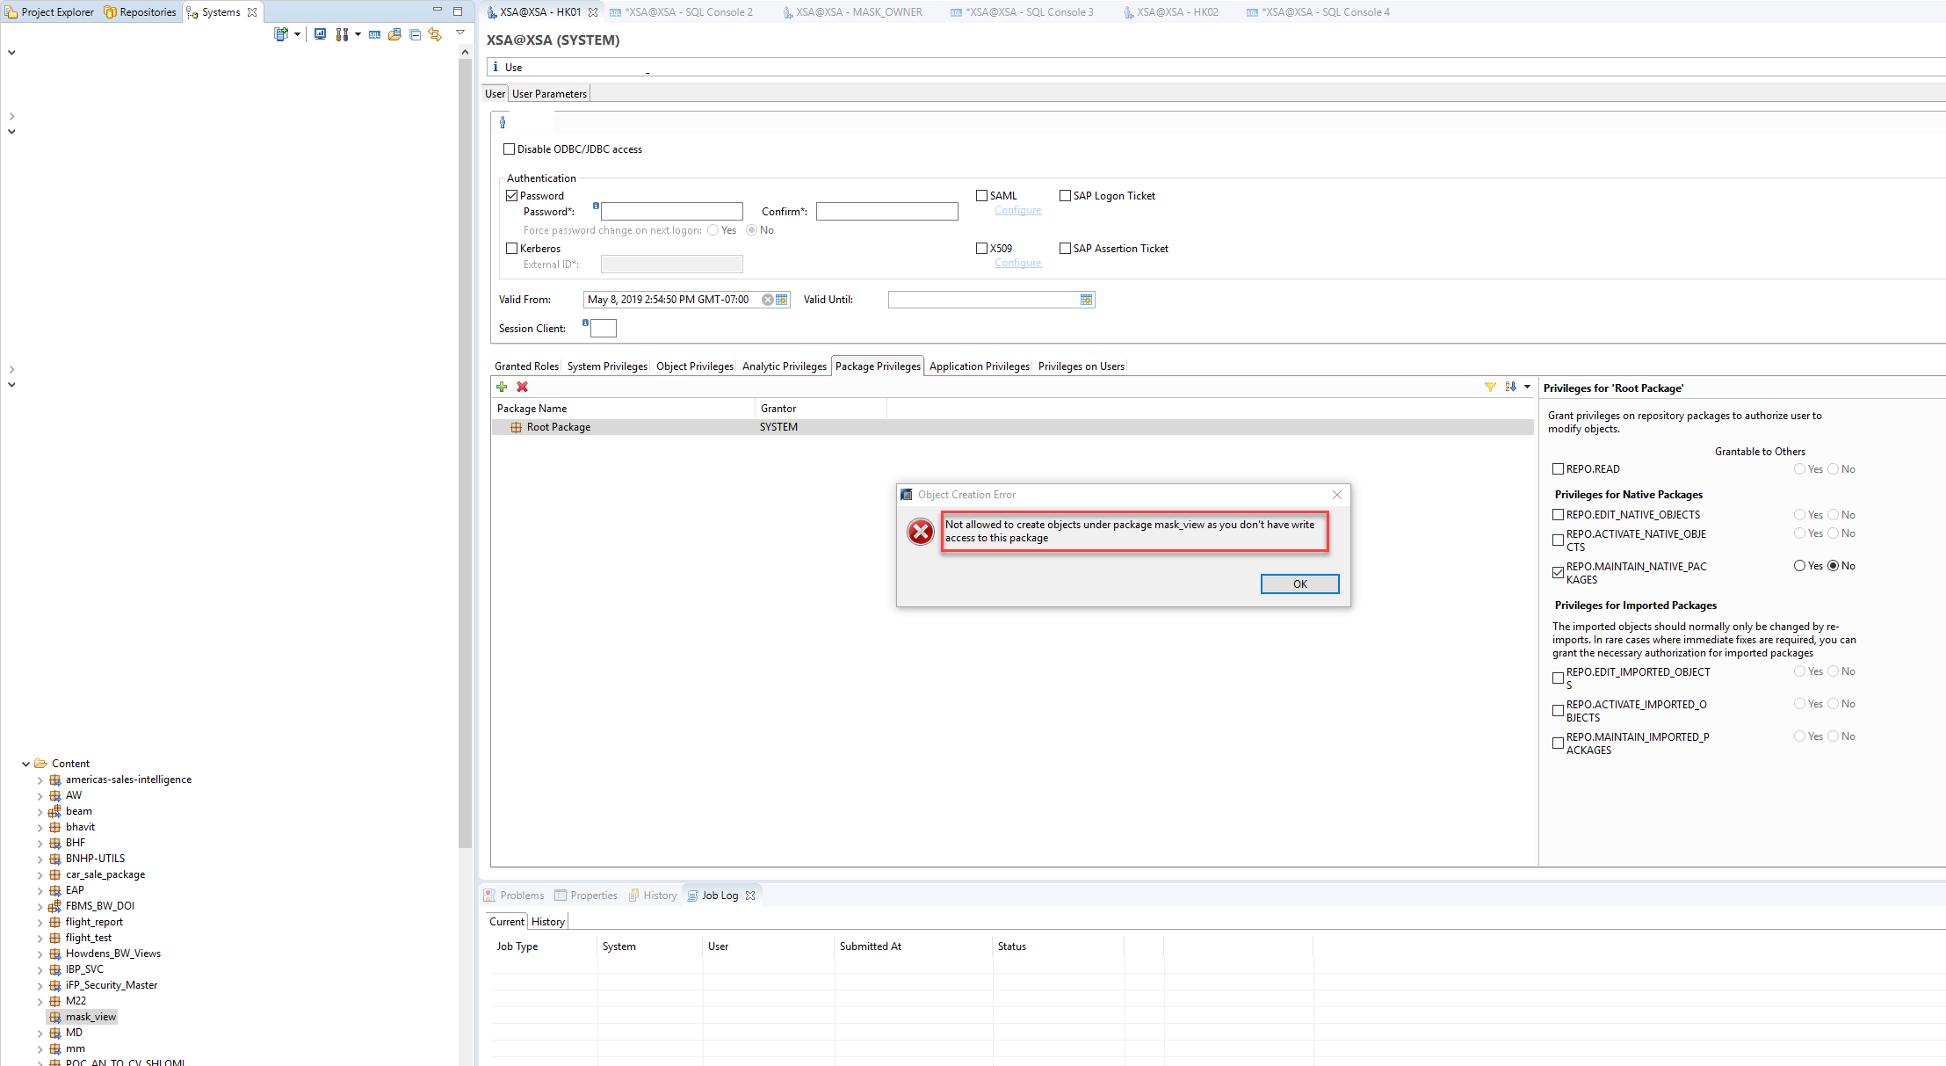Toggle Link with Editor arrows icon

pyautogui.click(x=435, y=34)
